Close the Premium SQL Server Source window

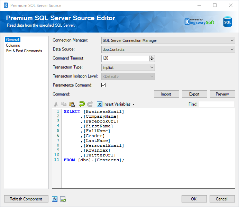pos(231,5)
